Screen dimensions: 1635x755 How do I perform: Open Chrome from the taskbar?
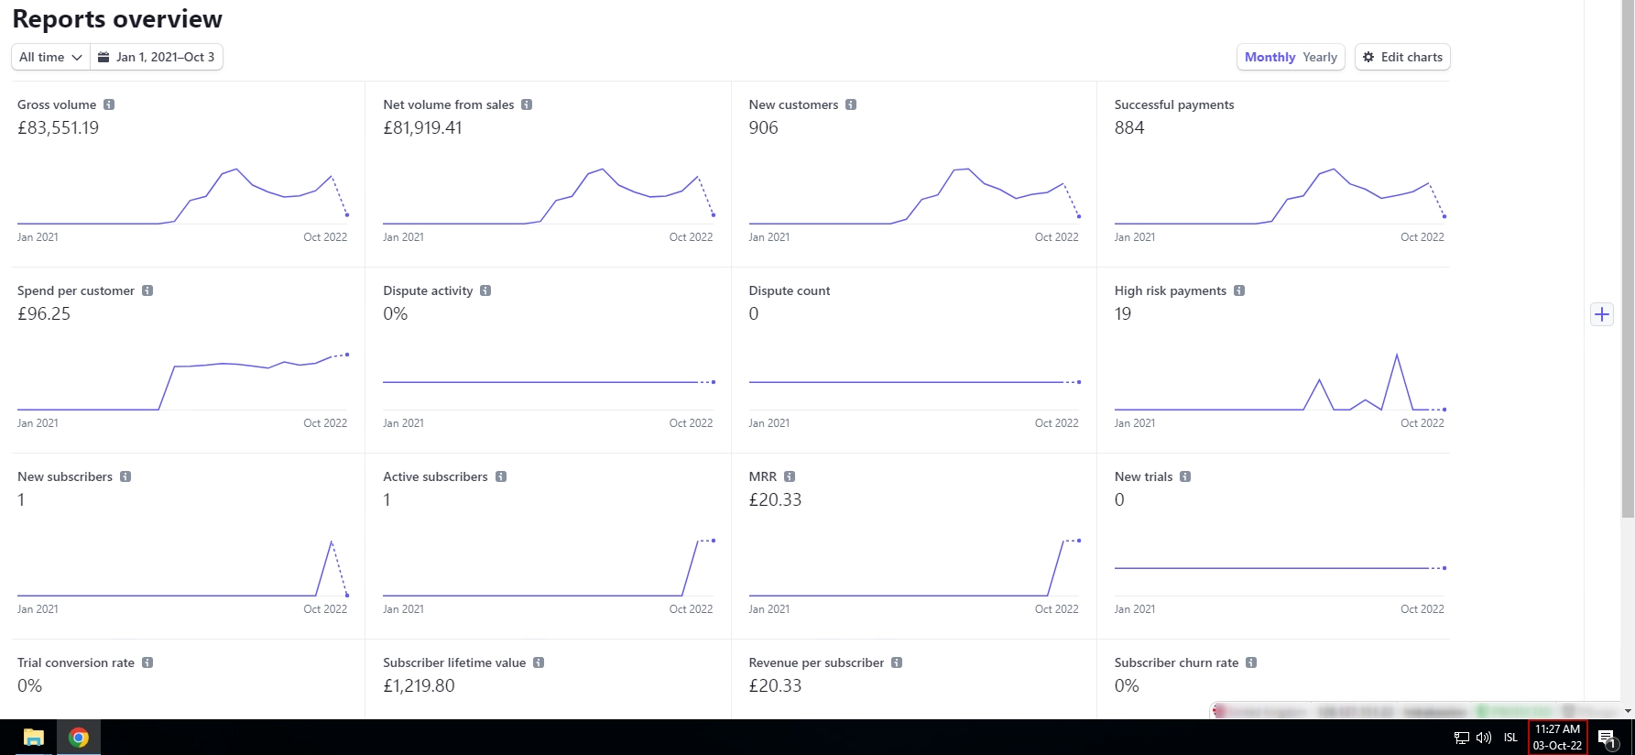pyautogui.click(x=79, y=738)
